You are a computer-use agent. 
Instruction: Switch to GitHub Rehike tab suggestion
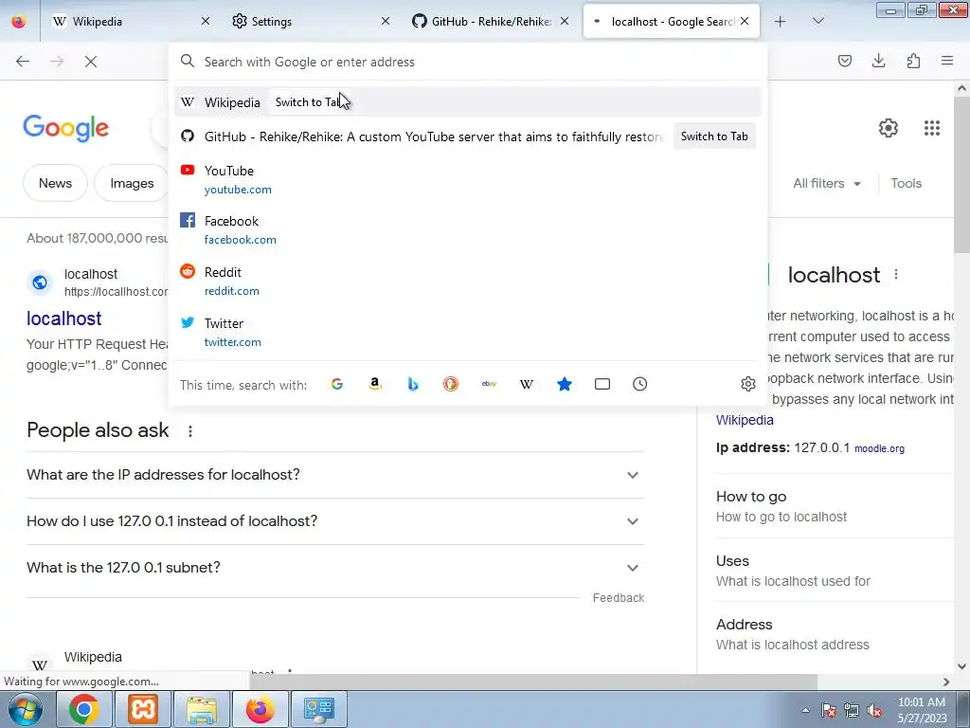point(467,136)
